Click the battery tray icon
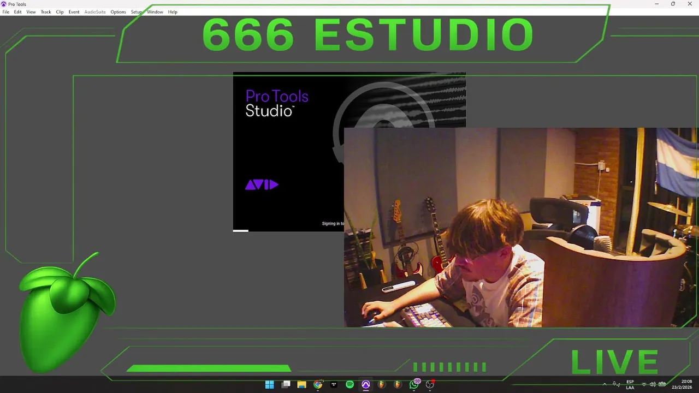Viewport: 699px width, 393px height. [x=662, y=385]
